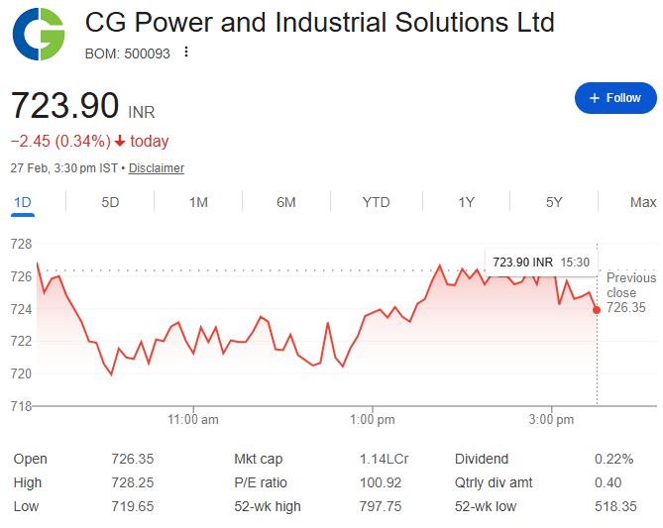Click the Mkt cap value 1.14LCr
The height and width of the screenshot is (528, 663).
point(384,459)
